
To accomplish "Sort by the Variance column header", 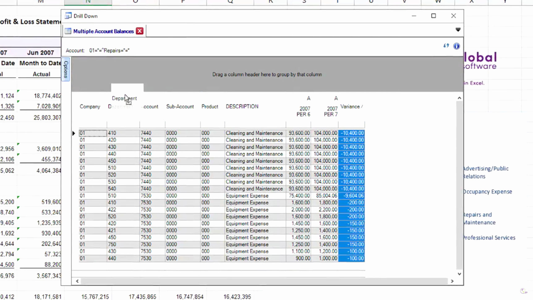I will click(352, 106).
